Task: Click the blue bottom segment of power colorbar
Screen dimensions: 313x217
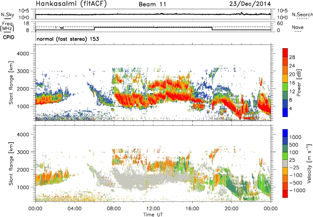Action: coord(285,112)
